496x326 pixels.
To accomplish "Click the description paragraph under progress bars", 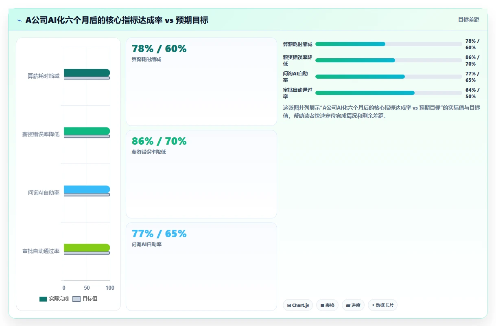I will tap(381, 112).
